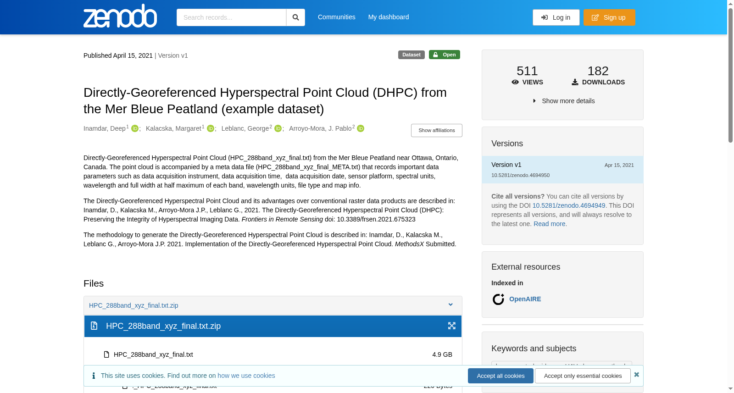Toggle the Show affiliations button
The height and width of the screenshot is (393, 734).
click(x=437, y=130)
